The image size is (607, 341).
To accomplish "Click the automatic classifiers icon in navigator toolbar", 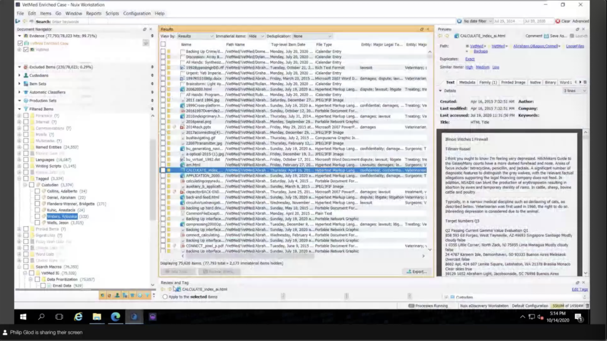I will [x=132, y=295].
